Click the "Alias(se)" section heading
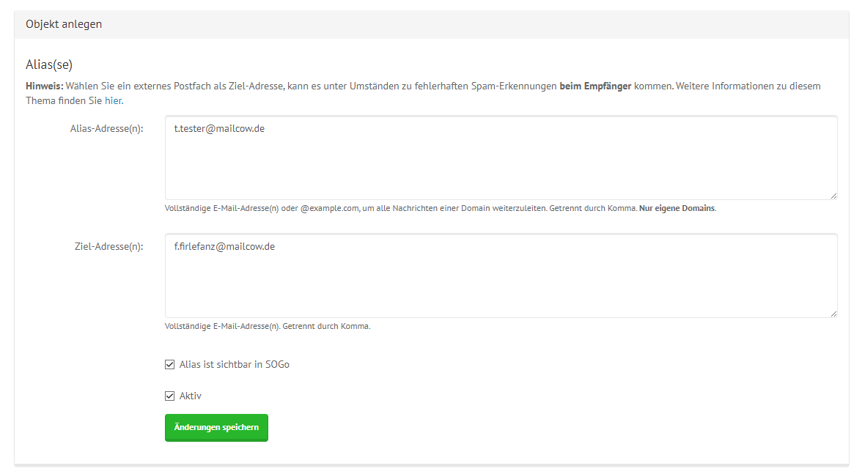This screenshot has height=474, width=862. [48, 64]
